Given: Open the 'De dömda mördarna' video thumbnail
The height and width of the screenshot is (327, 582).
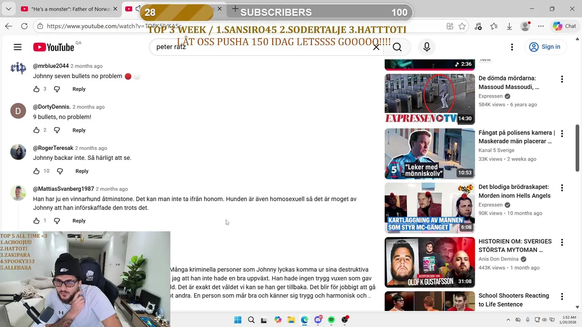Looking at the screenshot, I should click(430, 99).
